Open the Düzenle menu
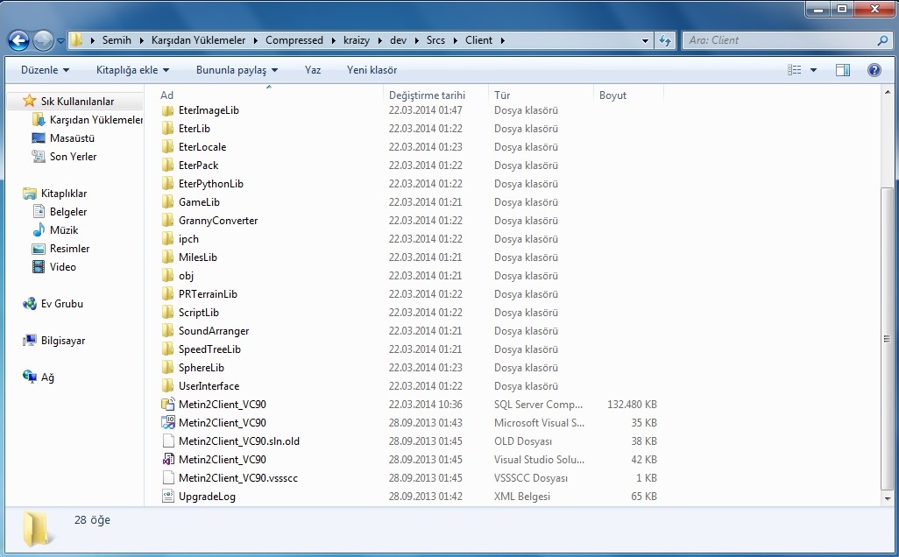899x557 pixels. (45, 70)
